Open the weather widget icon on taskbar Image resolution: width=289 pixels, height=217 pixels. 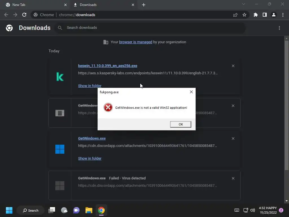coord(64,210)
